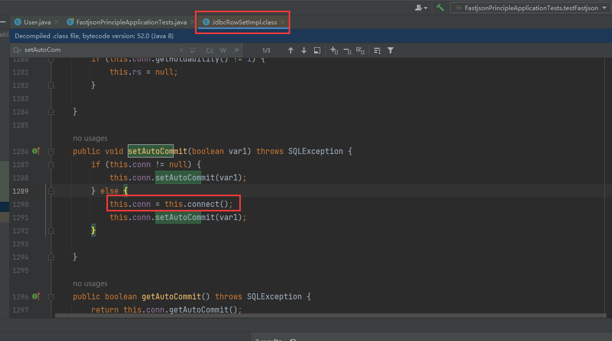Open search history via magnifier icon
Screen dimensions: 612x341
click(17, 50)
